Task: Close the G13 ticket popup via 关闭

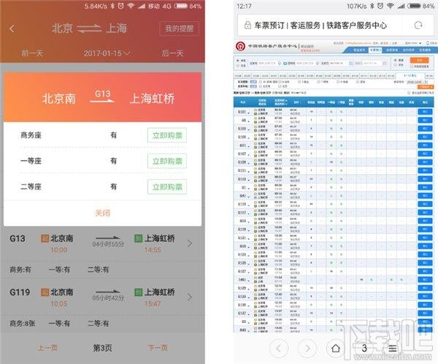Action: 102,213
